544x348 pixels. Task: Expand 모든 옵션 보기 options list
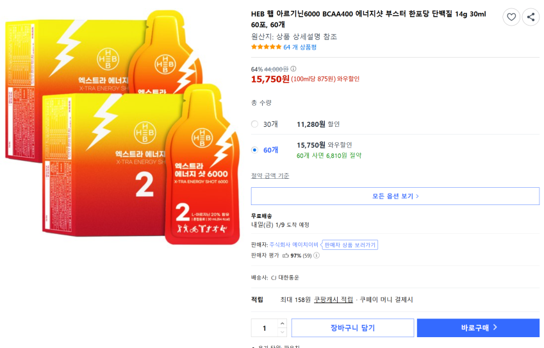pyautogui.click(x=395, y=196)
